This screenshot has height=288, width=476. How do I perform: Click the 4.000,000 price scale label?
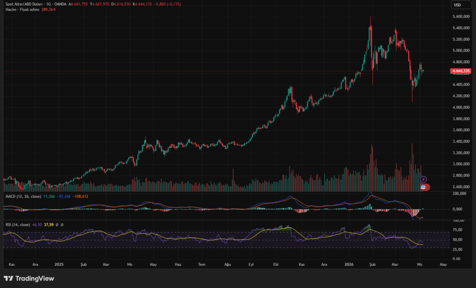(x=459, y=107)
